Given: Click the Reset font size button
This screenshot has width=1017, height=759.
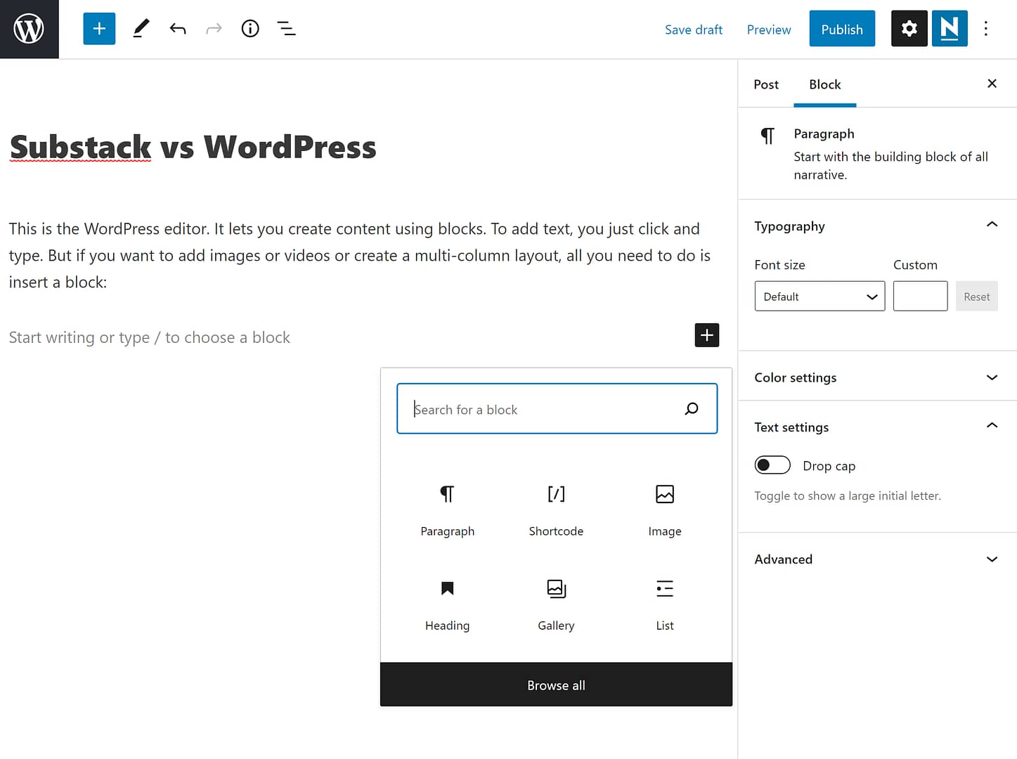Looking at the screenshot, I should pyautogui.click(x=976, y=297).
